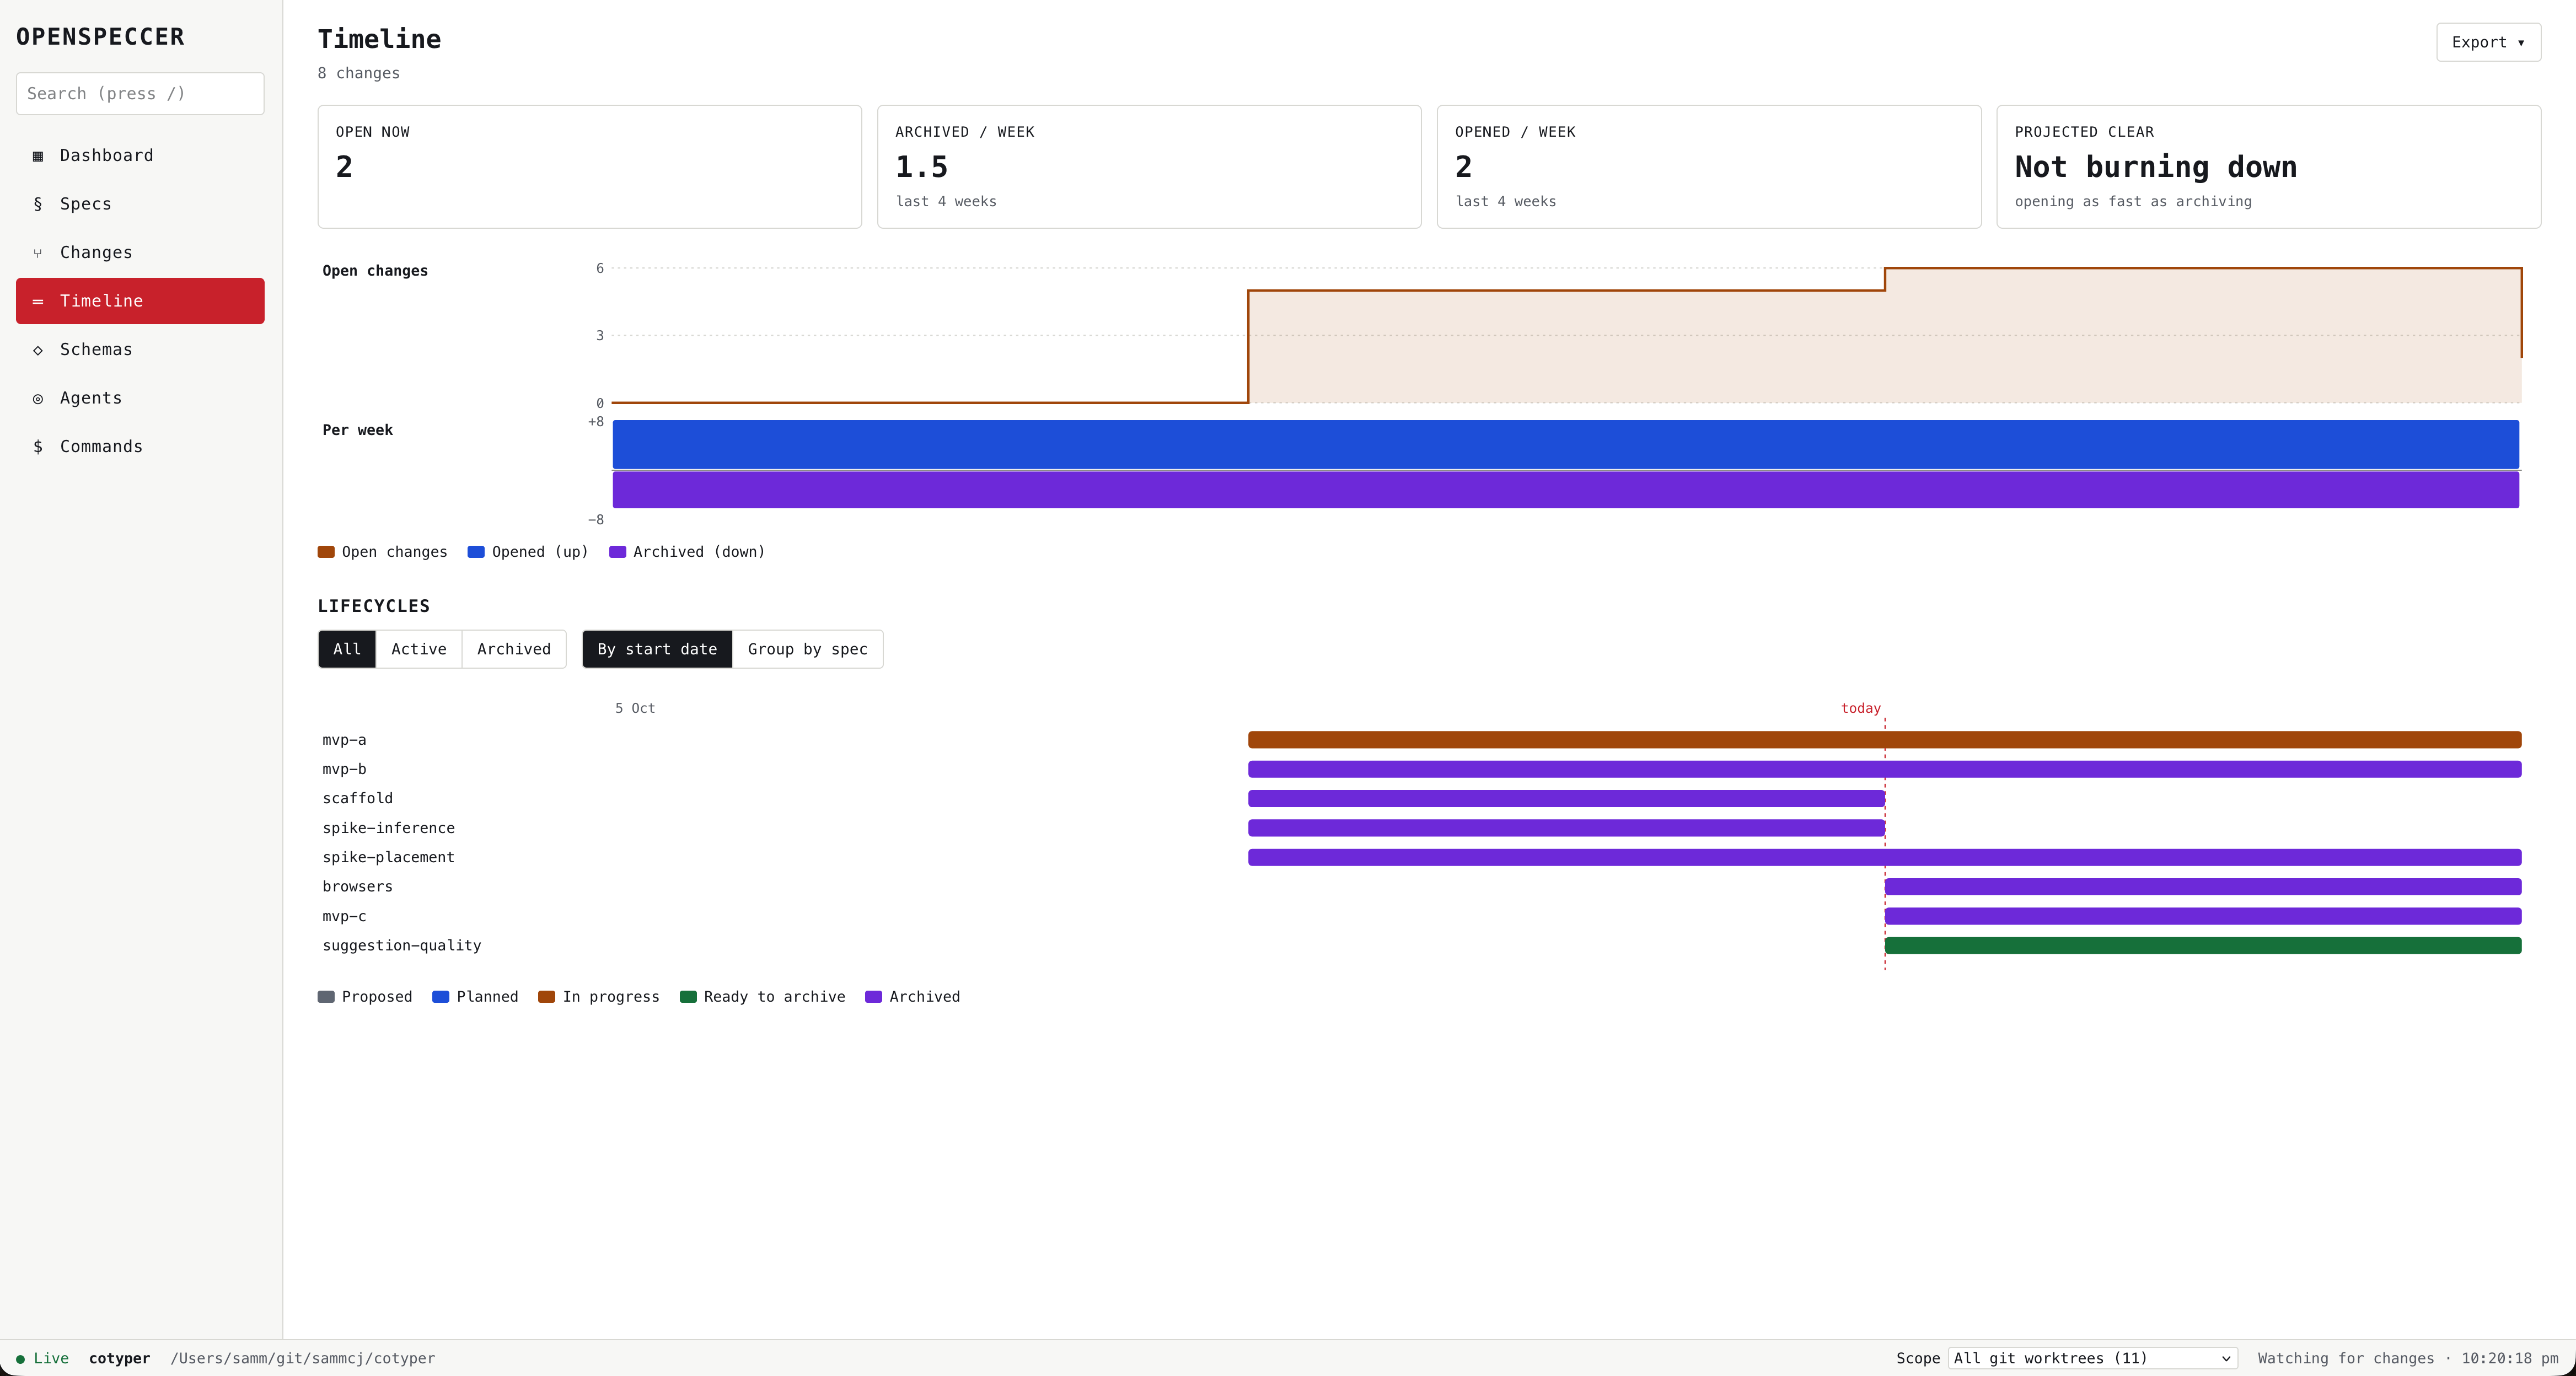Screen dimensions: 2576x1376
Task: Open the Scope worktrees dropdown
Action: pyautogui.click(x=2092, y=1358)
